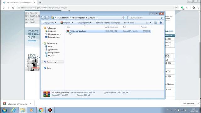This screenshot has width=201, height=113.
Task: Switch to Chrome taskbar icon
Action: pyautogui.click(x=41, y=110)
